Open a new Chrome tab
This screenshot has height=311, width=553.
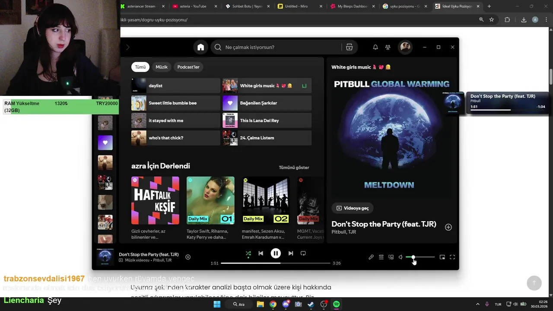(489, 6)
